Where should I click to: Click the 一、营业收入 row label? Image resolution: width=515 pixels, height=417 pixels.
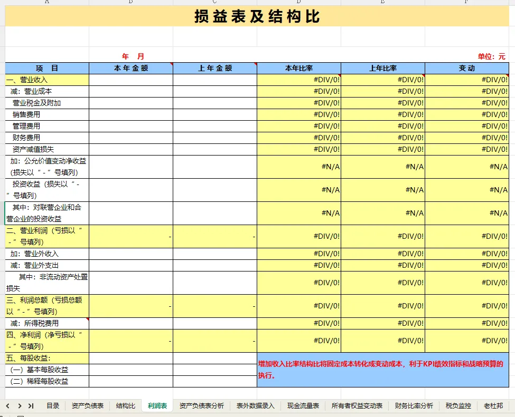[47, 80]
